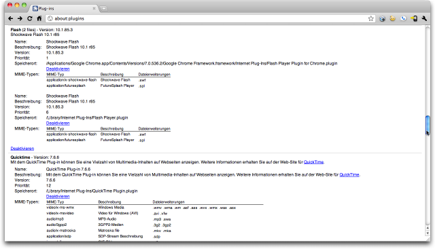Viewport: 435px width, 249px height.
Task: Deactivate the QuickTime Plug-in 7.6.6
Action: pos(58,196)
